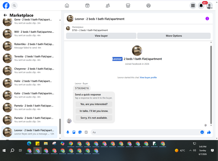The height and width of the screenshot is (161, 218).
Task: Open the Facebook logo home link
Action: point(6,6)
